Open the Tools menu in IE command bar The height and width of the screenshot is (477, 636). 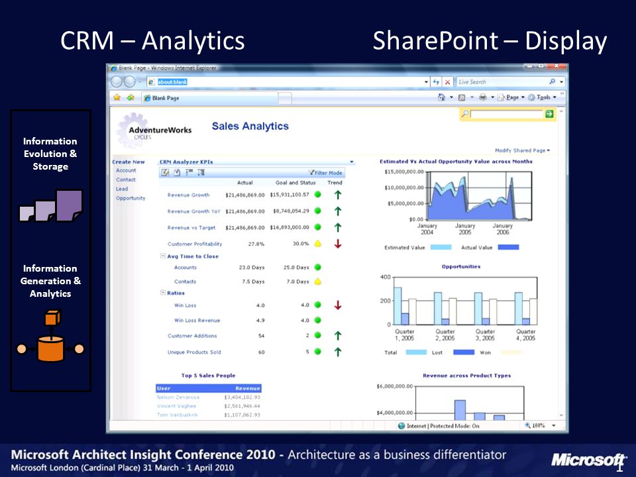point(543,97)
